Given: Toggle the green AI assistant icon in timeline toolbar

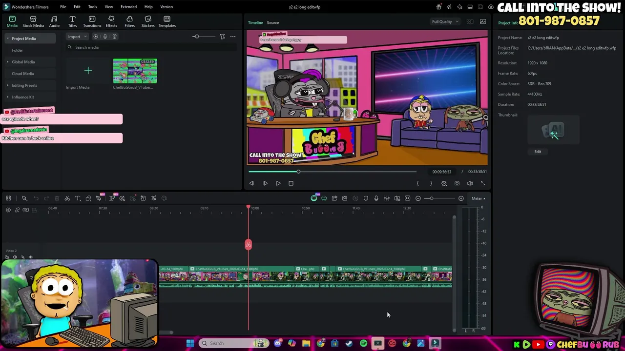Looking at the screenshot, I should click(x=314, y=198).
